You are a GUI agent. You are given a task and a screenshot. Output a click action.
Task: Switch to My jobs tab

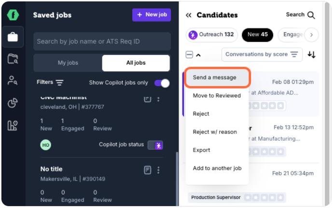(68, 63)
